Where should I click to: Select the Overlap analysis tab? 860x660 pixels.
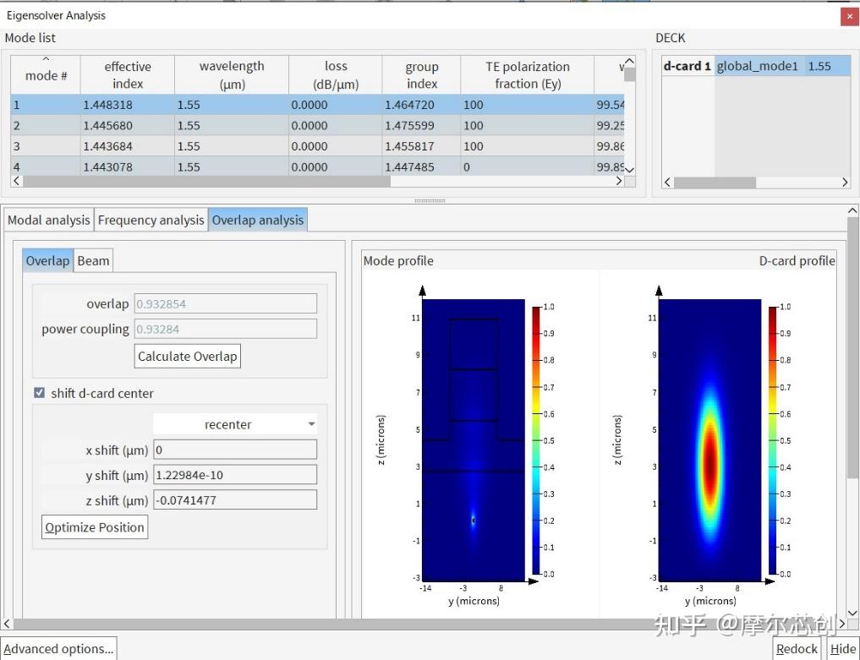(257, 220)
